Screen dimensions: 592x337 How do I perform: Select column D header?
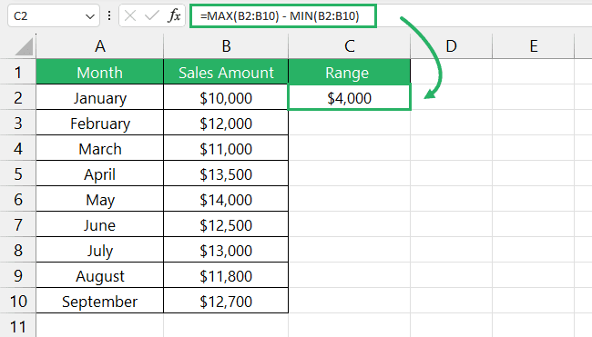[x=451, y=46]
